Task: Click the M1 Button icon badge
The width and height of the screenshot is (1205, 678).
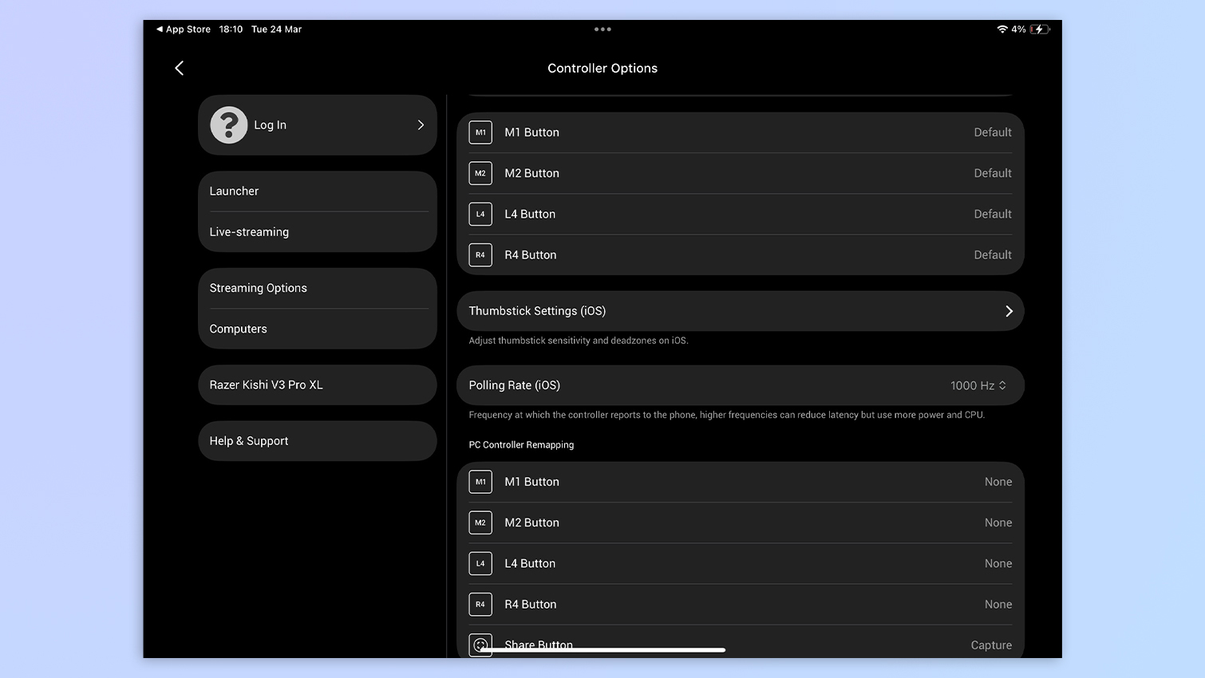Action: pos(480,132)
